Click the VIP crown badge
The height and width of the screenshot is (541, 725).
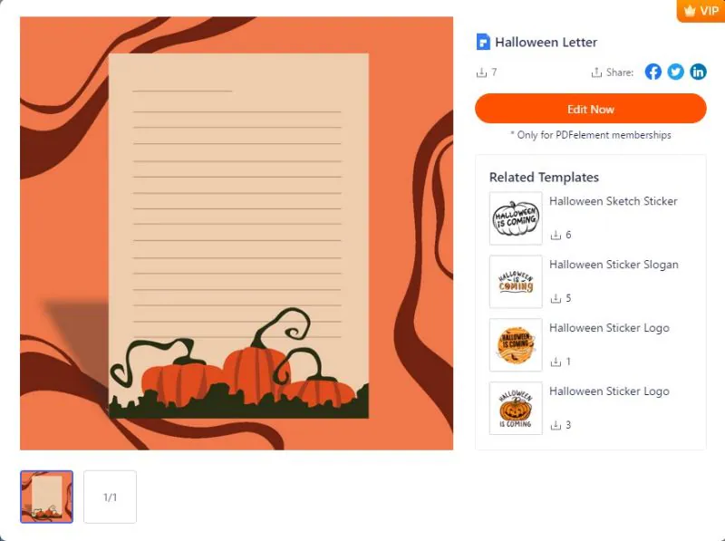click(x=701, y=11)
